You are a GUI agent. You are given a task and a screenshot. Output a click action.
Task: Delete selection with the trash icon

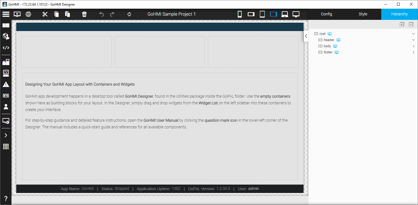(84, 14)
